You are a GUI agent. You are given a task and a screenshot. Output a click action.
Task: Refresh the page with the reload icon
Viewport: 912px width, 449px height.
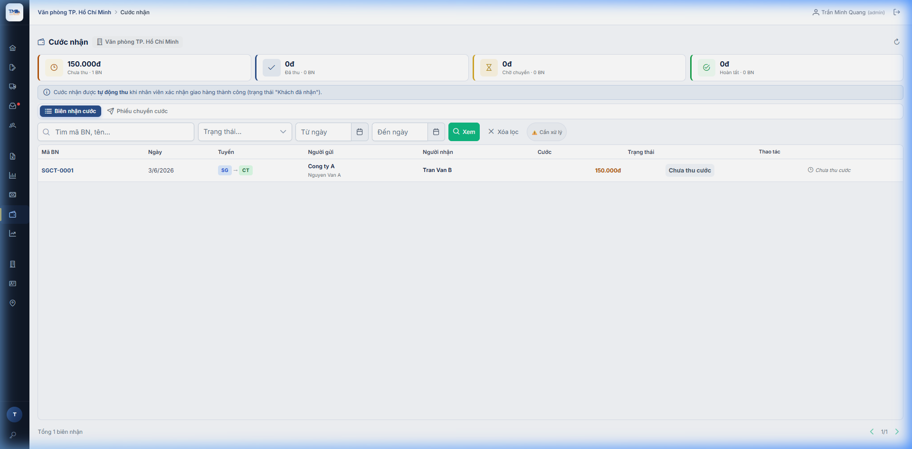click(x=897, y=42)
